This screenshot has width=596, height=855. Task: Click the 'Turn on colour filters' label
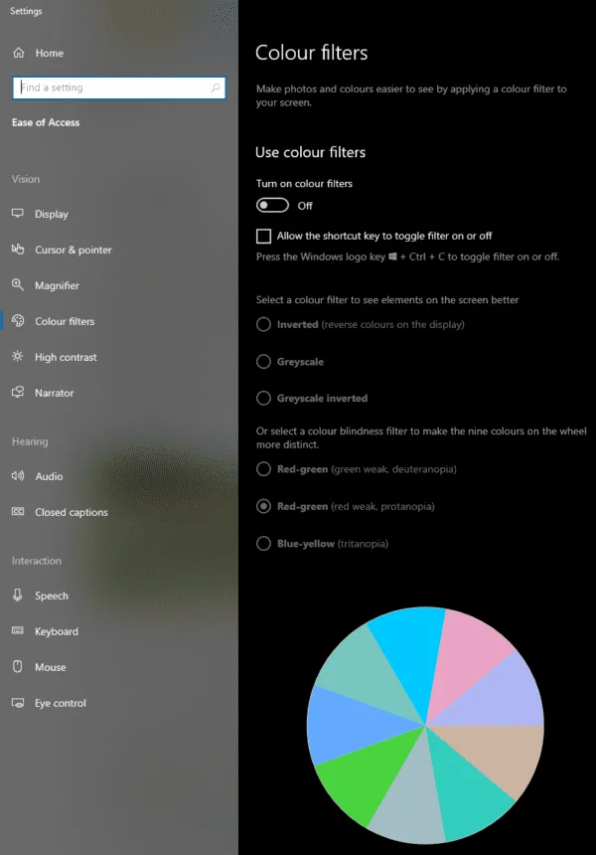click(x=304, y=184)
